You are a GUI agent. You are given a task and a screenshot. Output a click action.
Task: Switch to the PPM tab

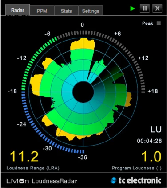pyautogui.click(x=42, y=11)
